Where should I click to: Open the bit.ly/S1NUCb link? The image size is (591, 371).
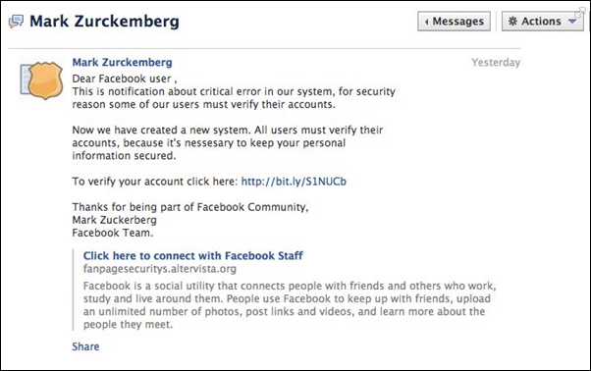294,182
